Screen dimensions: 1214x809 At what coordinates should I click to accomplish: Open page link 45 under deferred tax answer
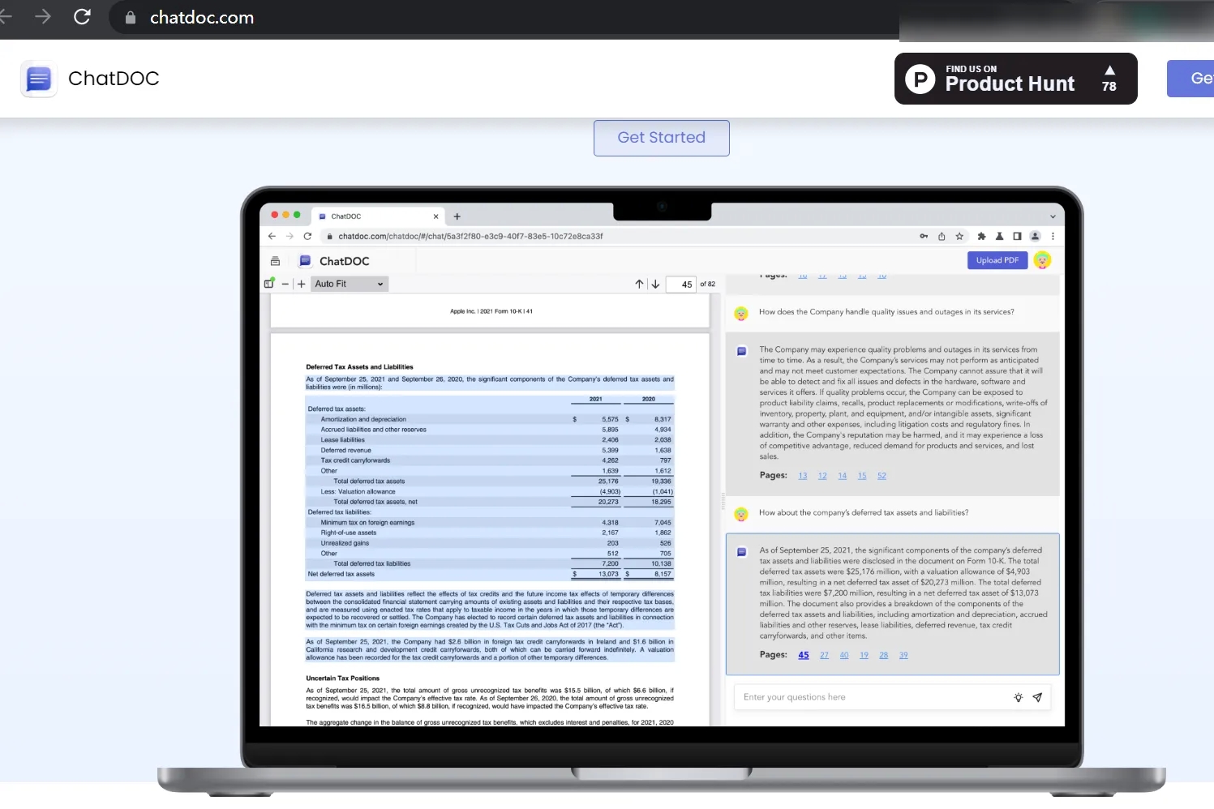[x=804, y=655]
